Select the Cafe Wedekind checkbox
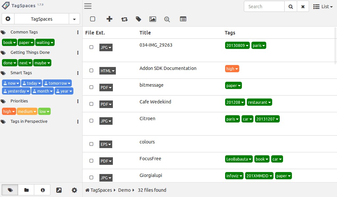 pos(91,104)
